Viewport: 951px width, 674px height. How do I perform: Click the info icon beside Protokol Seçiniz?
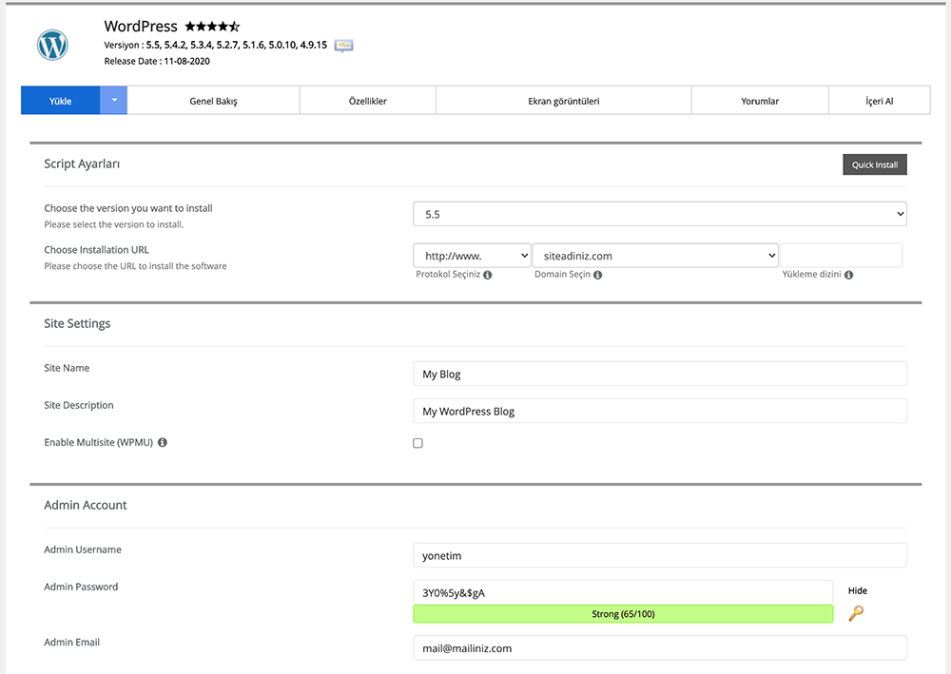[488, 275]
